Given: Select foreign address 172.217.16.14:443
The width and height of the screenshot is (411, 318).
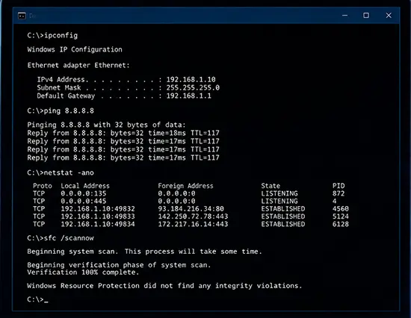Looking at the screenshot, I should (193, 224).
